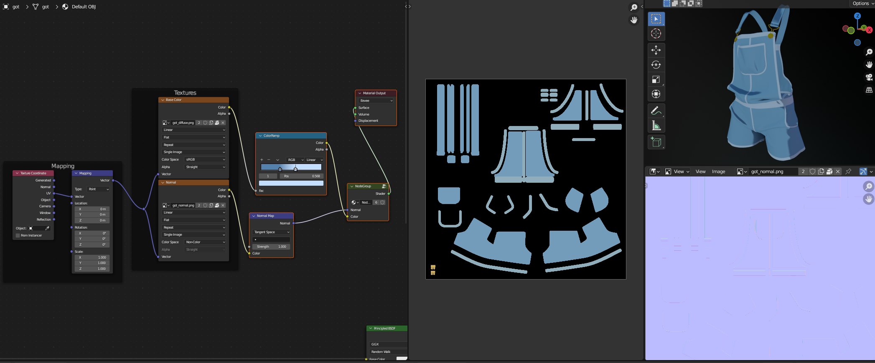Open an image file next to got_normal.png in image editor
The height and width of the screenshot is (363, 875).
pos(829,171)
